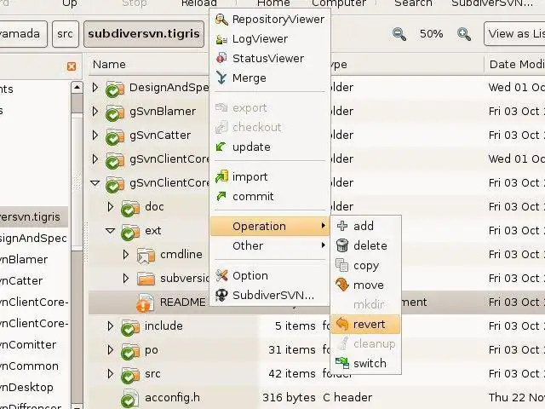Click the Search toolbar button
Viewport: 545px width, 409px height.
pos(413,3)
